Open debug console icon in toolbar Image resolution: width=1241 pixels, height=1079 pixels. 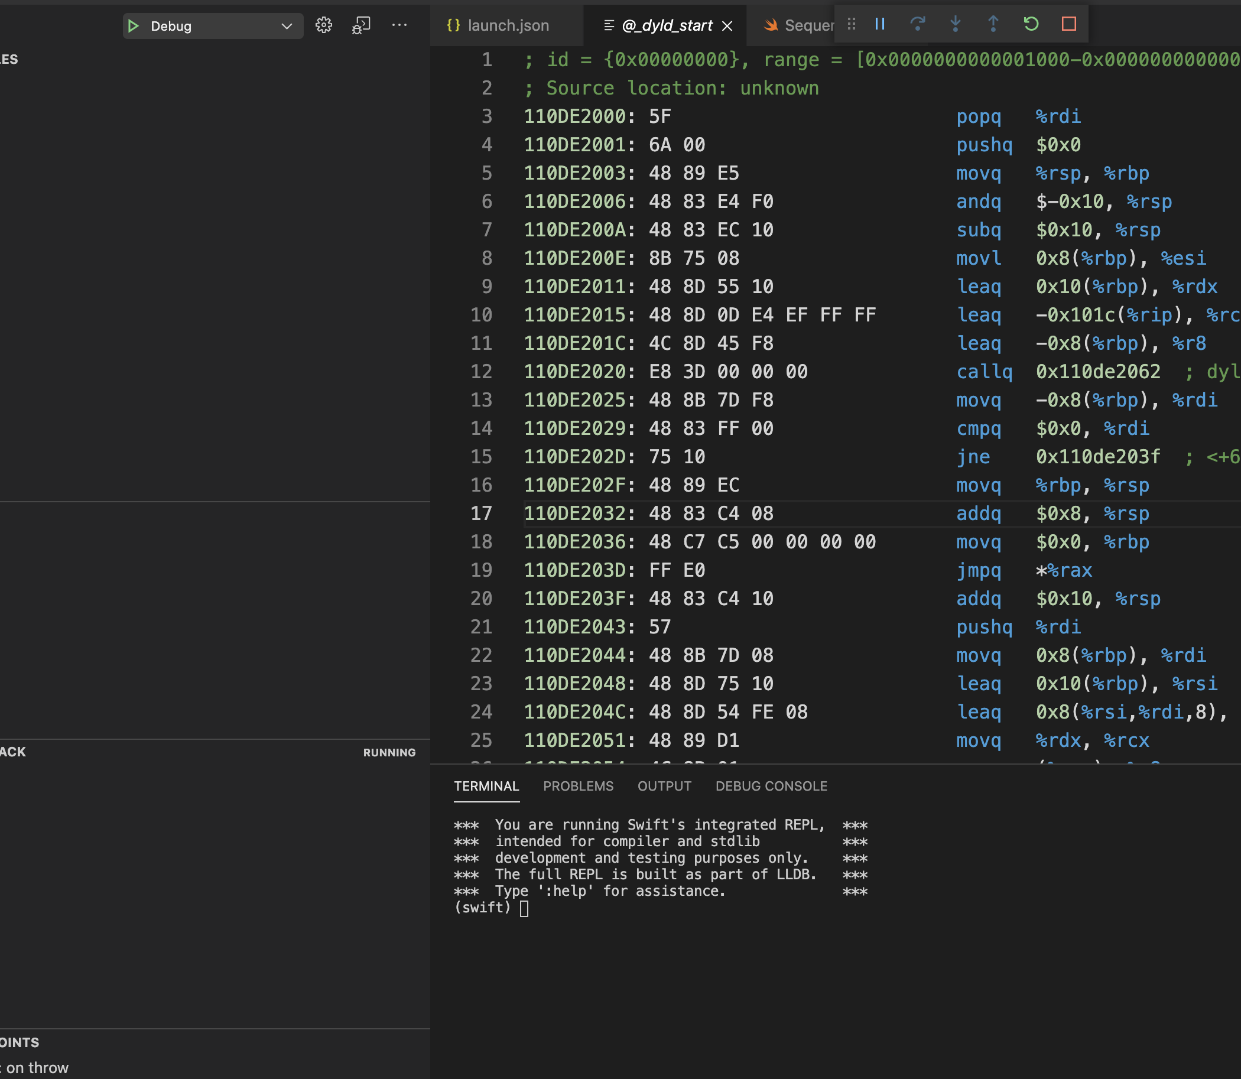click(x=361, y=25)
